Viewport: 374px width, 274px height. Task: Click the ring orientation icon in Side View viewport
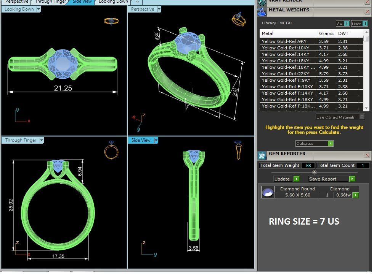tap(238, 150)
